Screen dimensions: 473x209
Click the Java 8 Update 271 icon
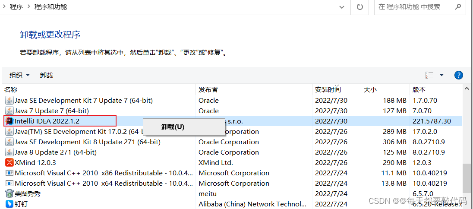click(x=9, y=152)
